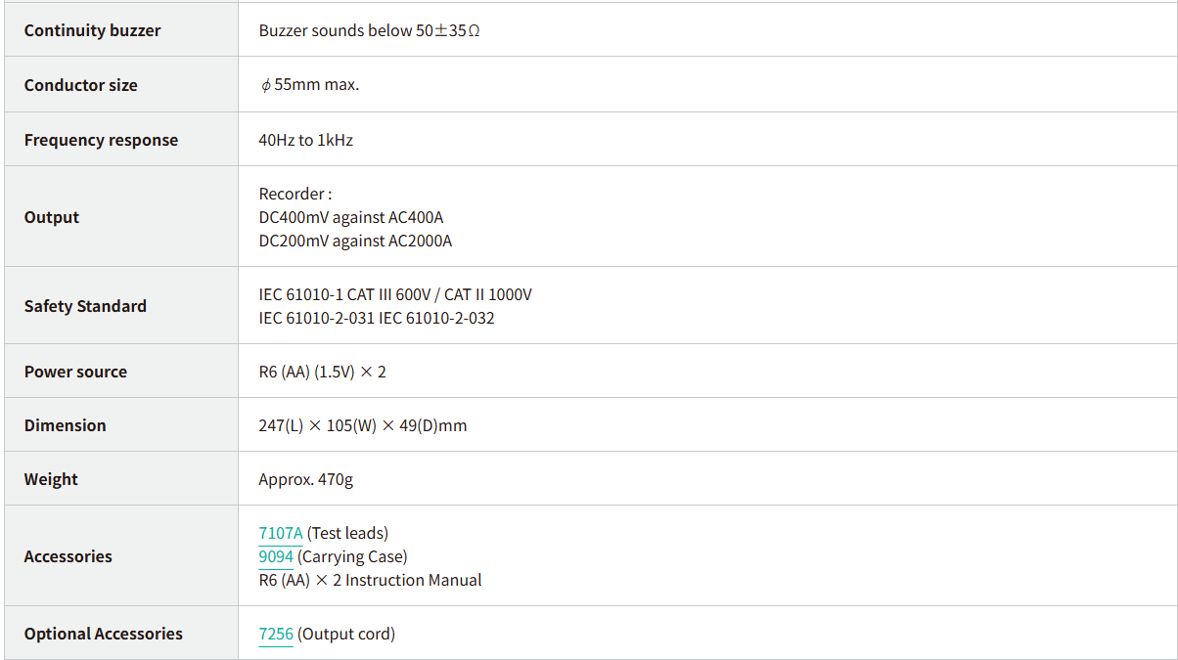The width and height of the screenshot is (1178, 660).
Task: Select the 'DC200mV against AC2000A' line
Action: pos(355,241)
